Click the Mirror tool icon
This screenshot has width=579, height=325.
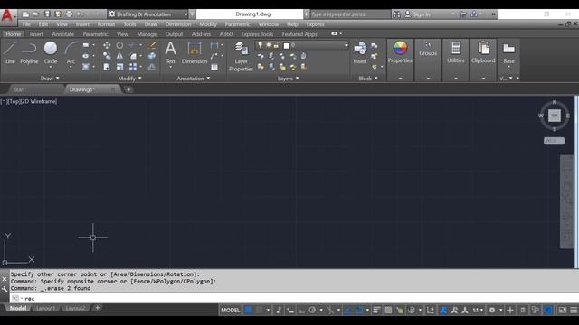119,56
